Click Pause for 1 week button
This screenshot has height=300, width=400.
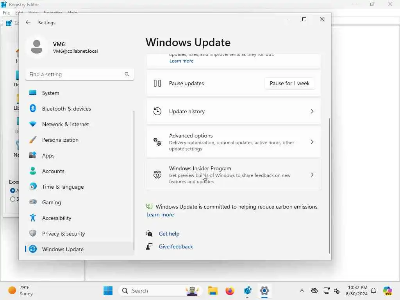coord(289,84)
